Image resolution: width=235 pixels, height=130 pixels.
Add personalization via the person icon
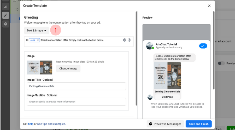(129, 40)
